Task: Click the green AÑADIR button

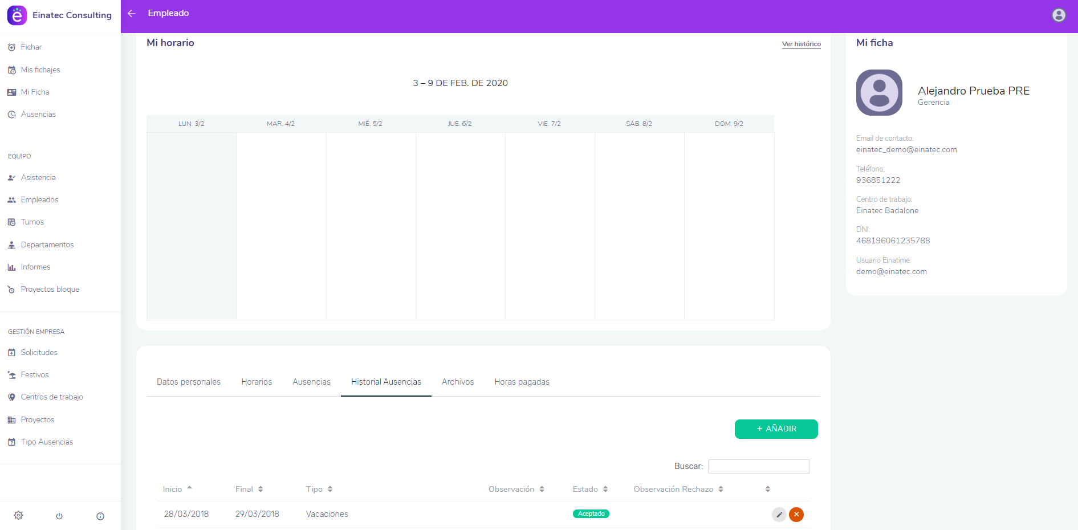Action: click(x=776, y=429)
